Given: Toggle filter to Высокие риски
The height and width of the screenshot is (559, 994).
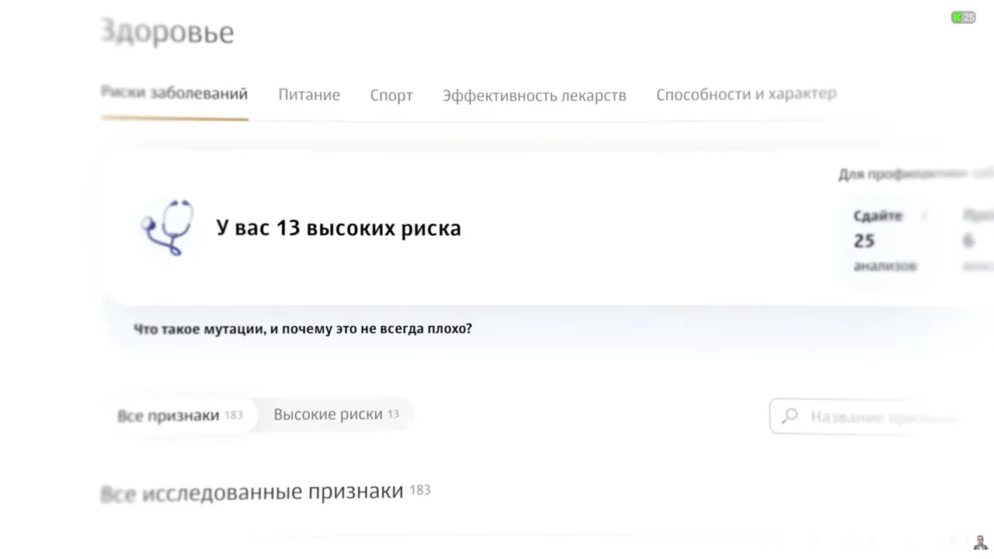Looking at the screenshot, I should click(x=335, y=415).
